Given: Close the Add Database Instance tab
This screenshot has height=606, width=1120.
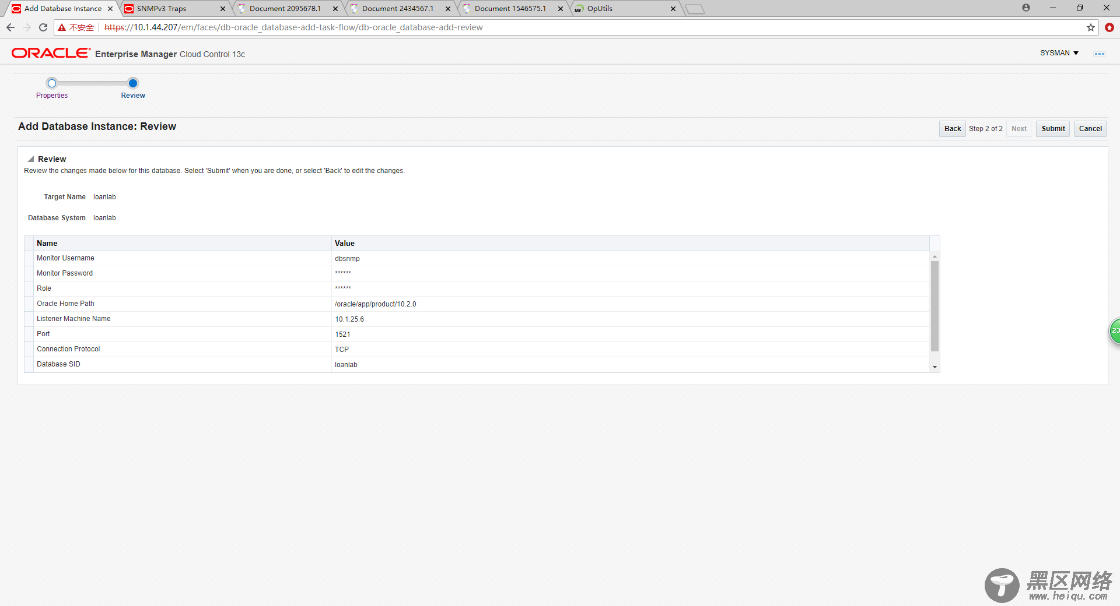Looking at the screenshot, I should point(110,9).
